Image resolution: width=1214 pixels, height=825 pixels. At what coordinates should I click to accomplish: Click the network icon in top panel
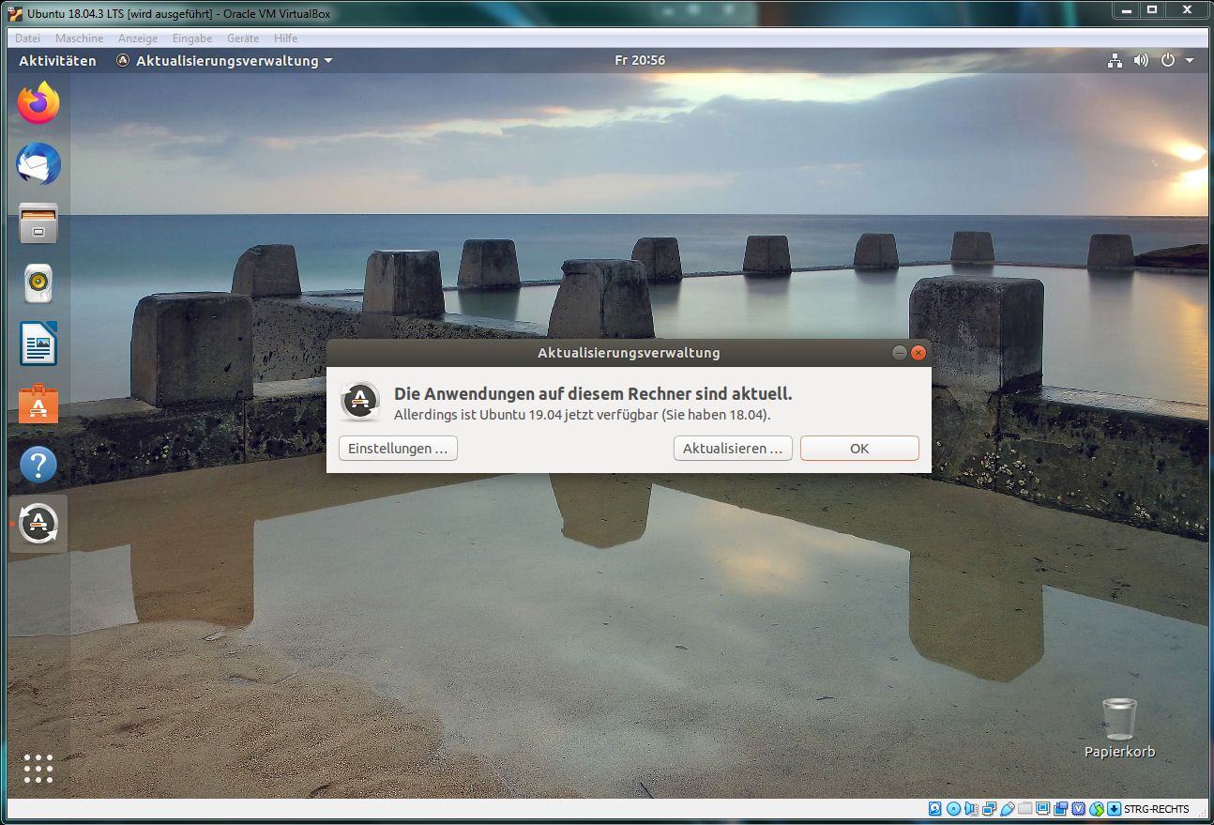(x=1115, y=60)
